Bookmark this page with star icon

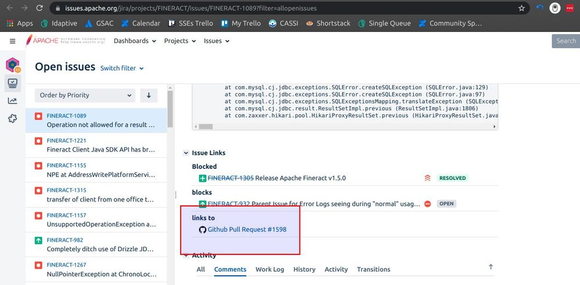[x=521, y=8]
